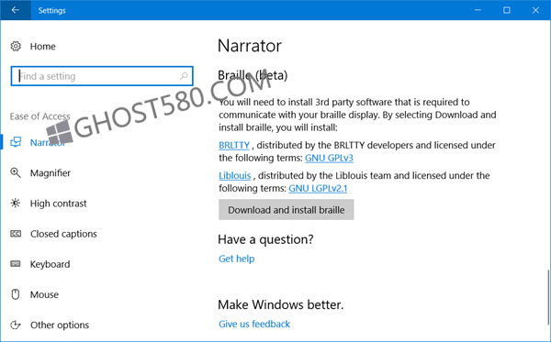Open Closed captions settings
The width and height of the screenshot is (551, 342).
tap(63, 234)
